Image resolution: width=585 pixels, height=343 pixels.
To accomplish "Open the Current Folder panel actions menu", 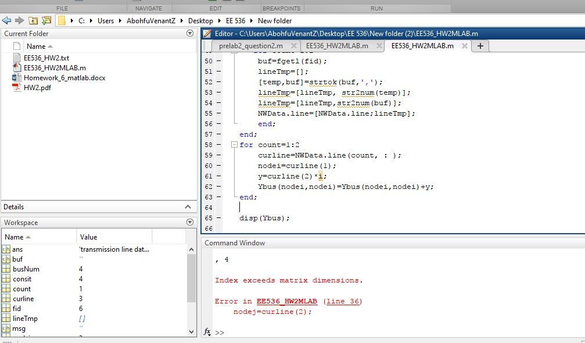I will click(x=189, y=34).
